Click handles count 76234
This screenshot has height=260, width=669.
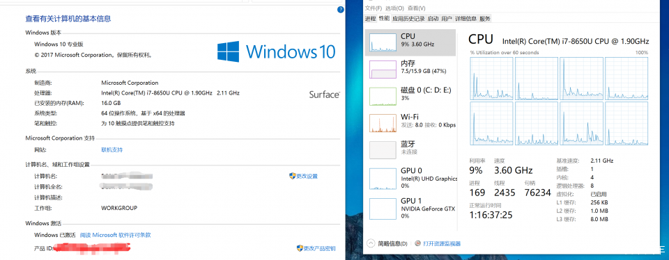[537, 193]
